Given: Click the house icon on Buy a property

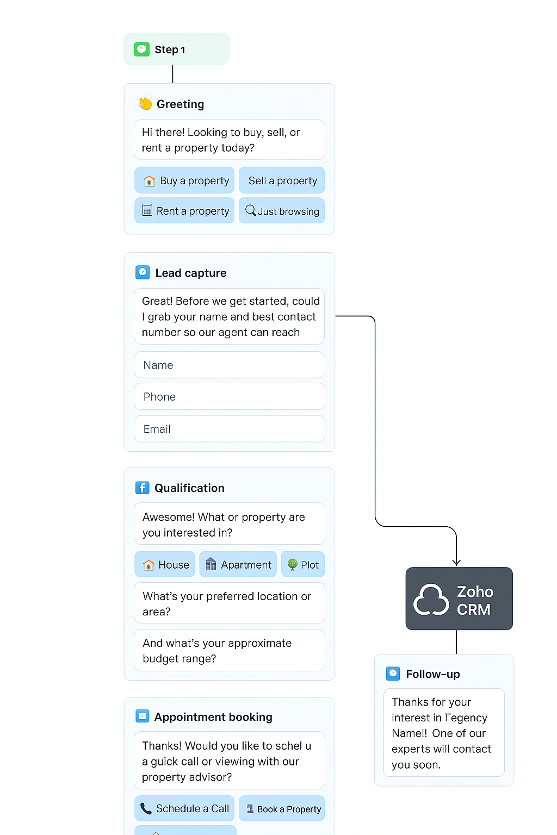Looking at the screenshot, I should click(x=148, y=180).
